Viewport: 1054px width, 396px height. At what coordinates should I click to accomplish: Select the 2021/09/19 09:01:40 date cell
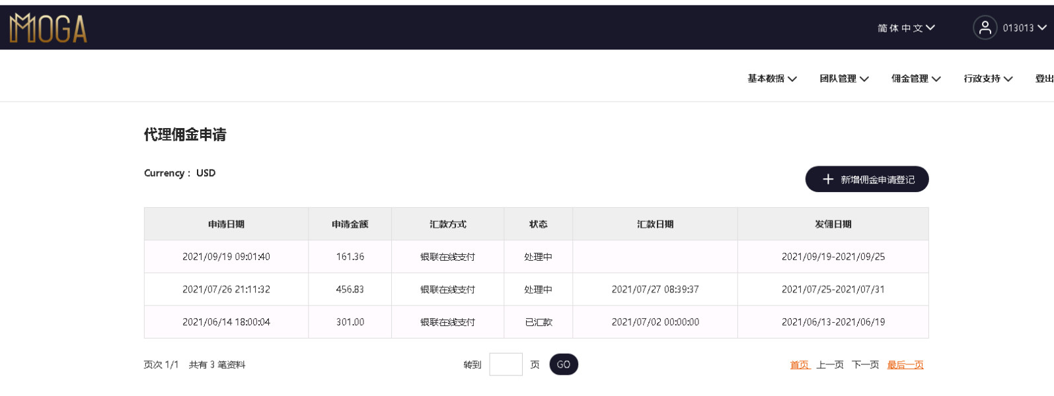(x=227, y=257)
